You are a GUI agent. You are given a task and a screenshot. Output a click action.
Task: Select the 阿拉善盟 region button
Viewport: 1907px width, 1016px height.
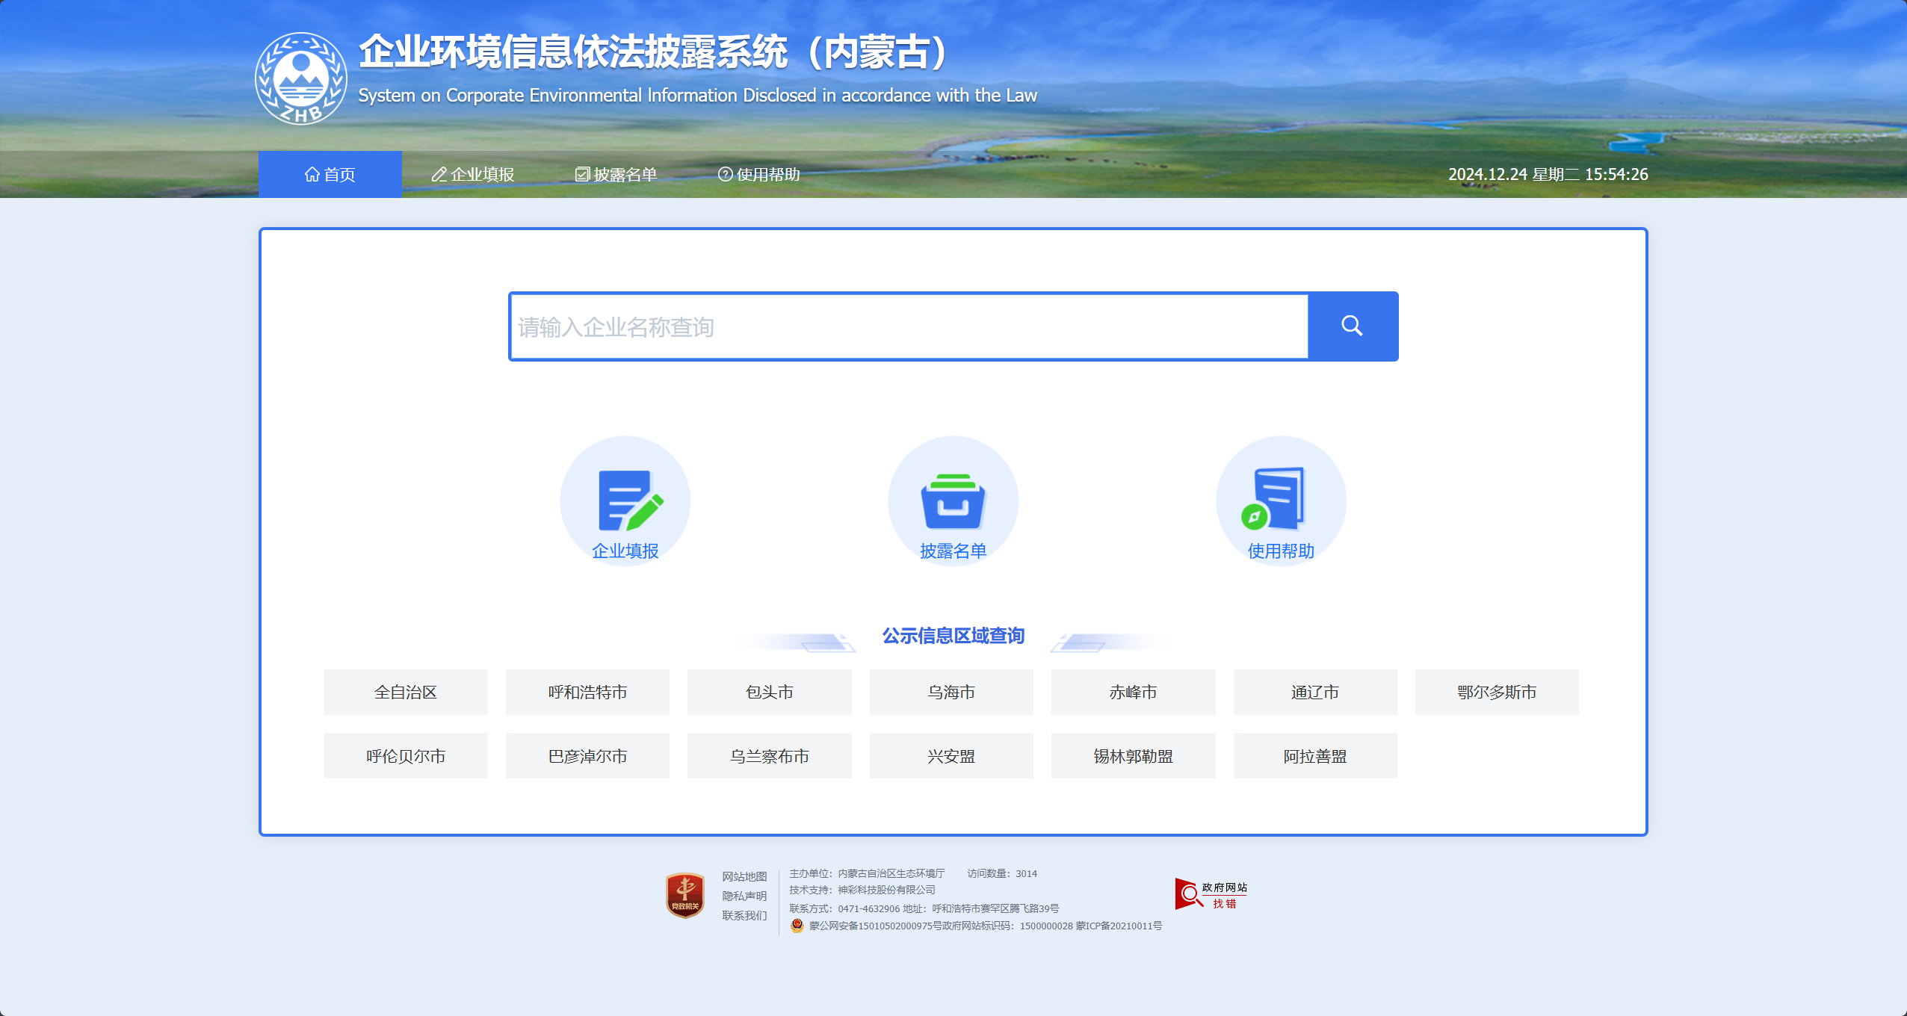pos(1314,756)
